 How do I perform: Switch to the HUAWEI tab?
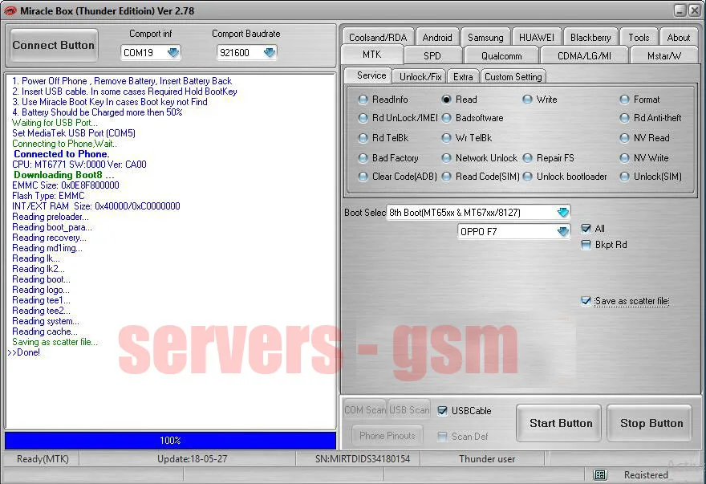click(x=537, y=38)
